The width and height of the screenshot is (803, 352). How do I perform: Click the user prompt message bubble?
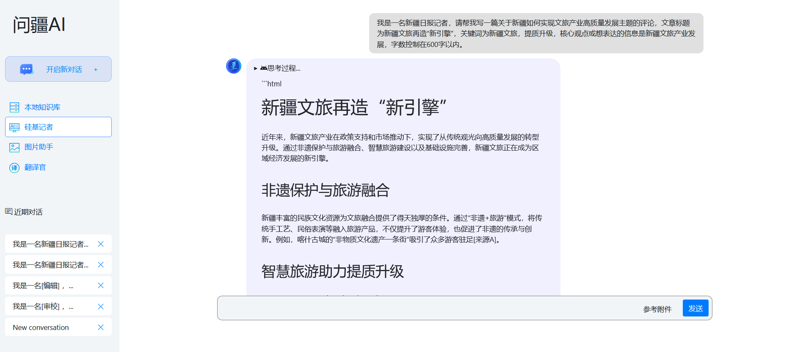click(536, 33)
